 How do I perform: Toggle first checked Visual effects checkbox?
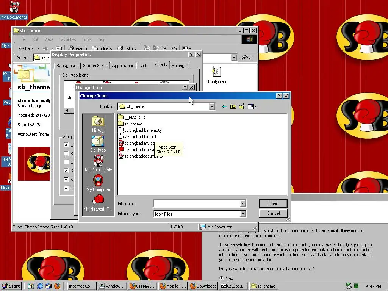66,145
